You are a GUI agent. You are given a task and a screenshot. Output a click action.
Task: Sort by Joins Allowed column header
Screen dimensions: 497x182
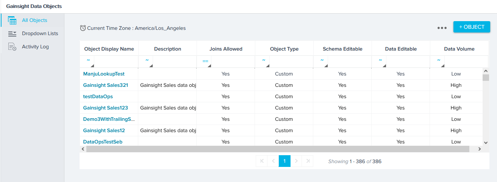(x=226, y=49)
